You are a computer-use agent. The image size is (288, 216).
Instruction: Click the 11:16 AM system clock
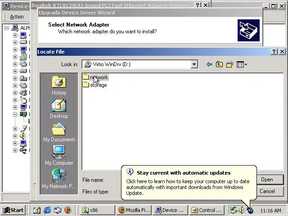tap(270, 211)
